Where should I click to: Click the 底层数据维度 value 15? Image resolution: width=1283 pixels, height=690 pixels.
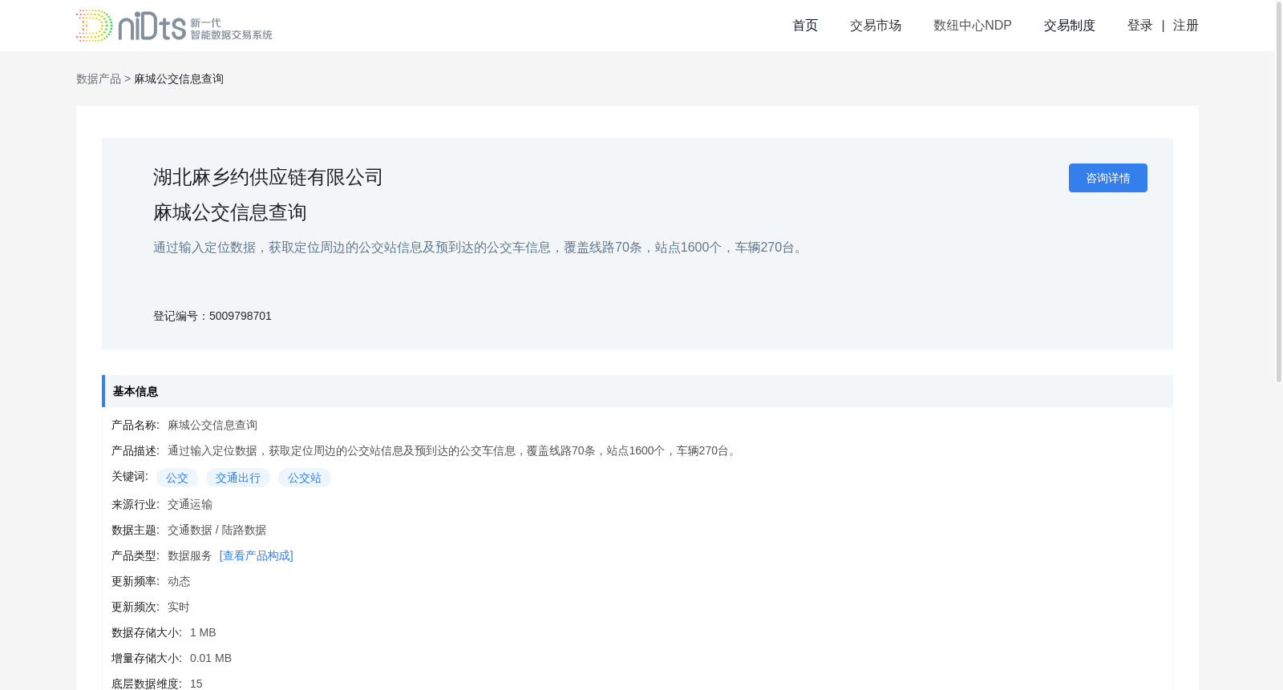(x=196, y=684)
